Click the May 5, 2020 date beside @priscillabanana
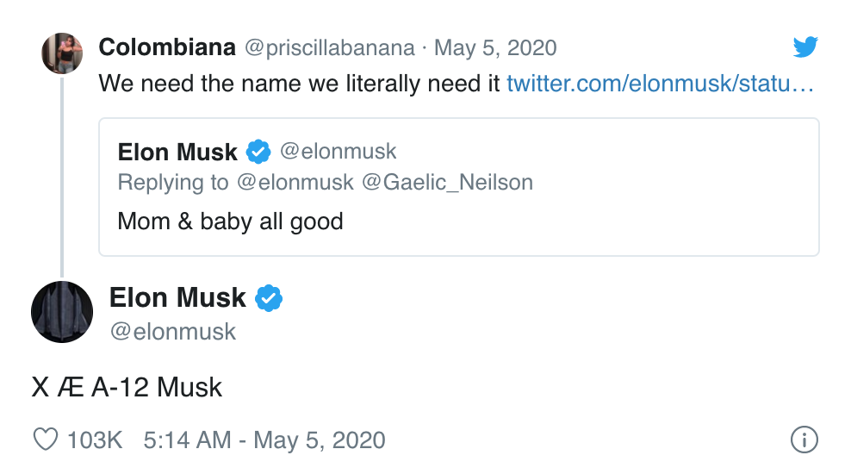This screenshot has height=474, width=851. (495, 47)
